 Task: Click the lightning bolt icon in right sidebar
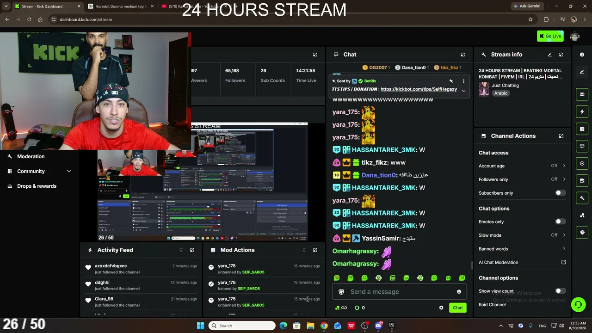[x=582, y=111]
